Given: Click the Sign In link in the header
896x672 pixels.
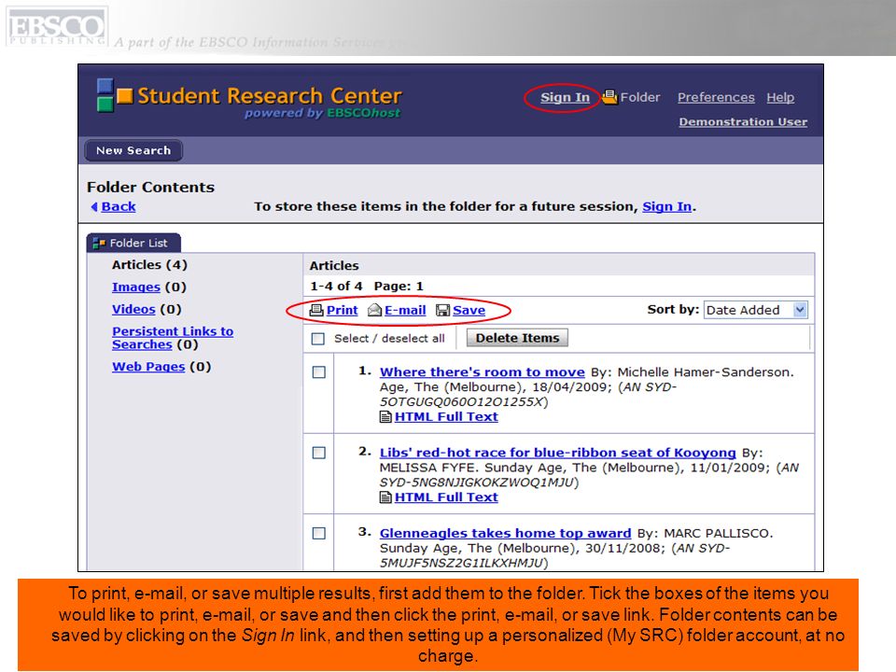Looking at the screenshot, I should coord(566,97).
